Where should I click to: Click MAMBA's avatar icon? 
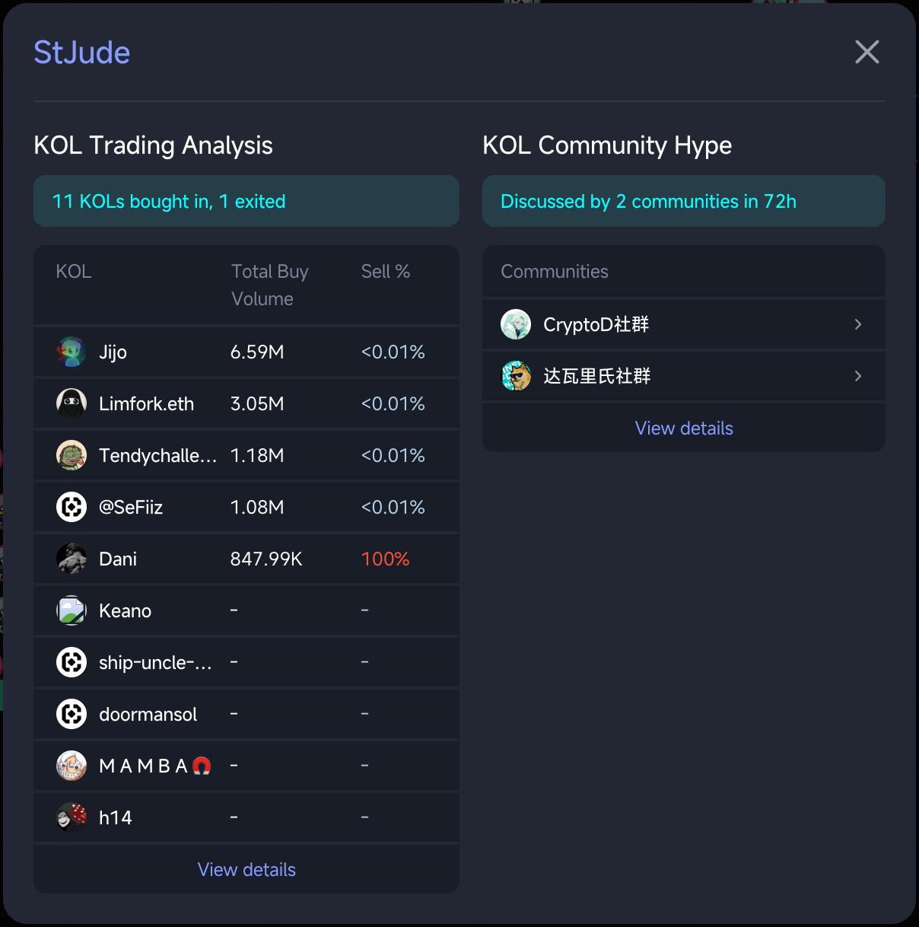coord(72,766)
